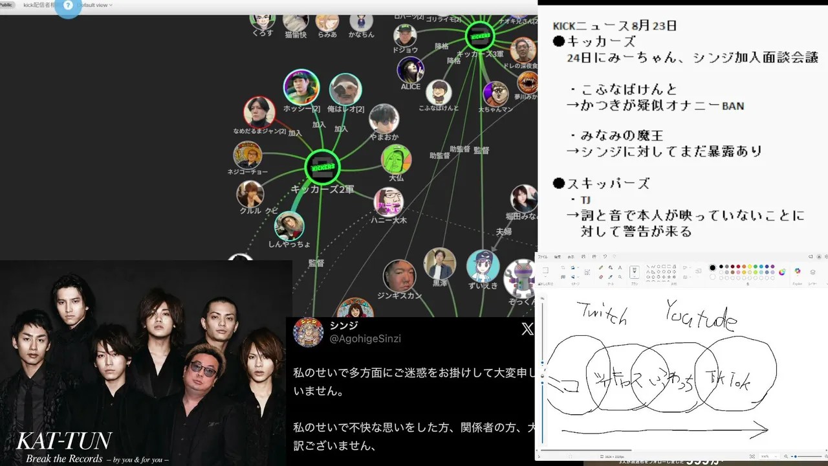Click the ジンギスカン avatar node
This screenshot has width=828, height=466.
(399, 276)
